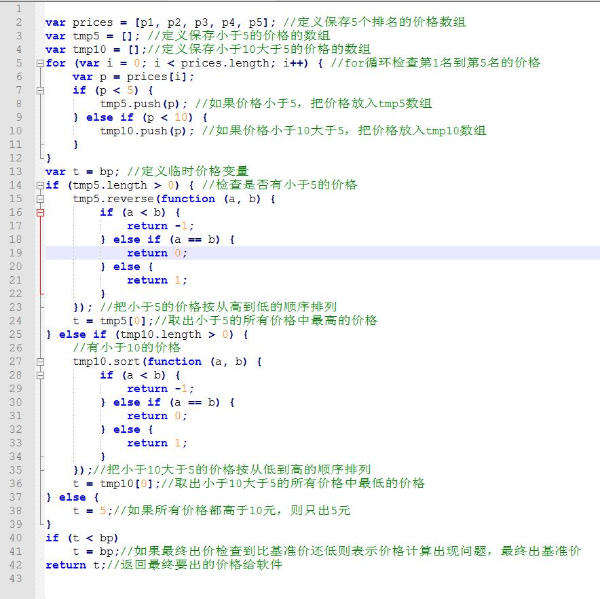Click 'if (t < bp)' on line 40
Viewport: 600px width, 599px height.
[81, 538]
